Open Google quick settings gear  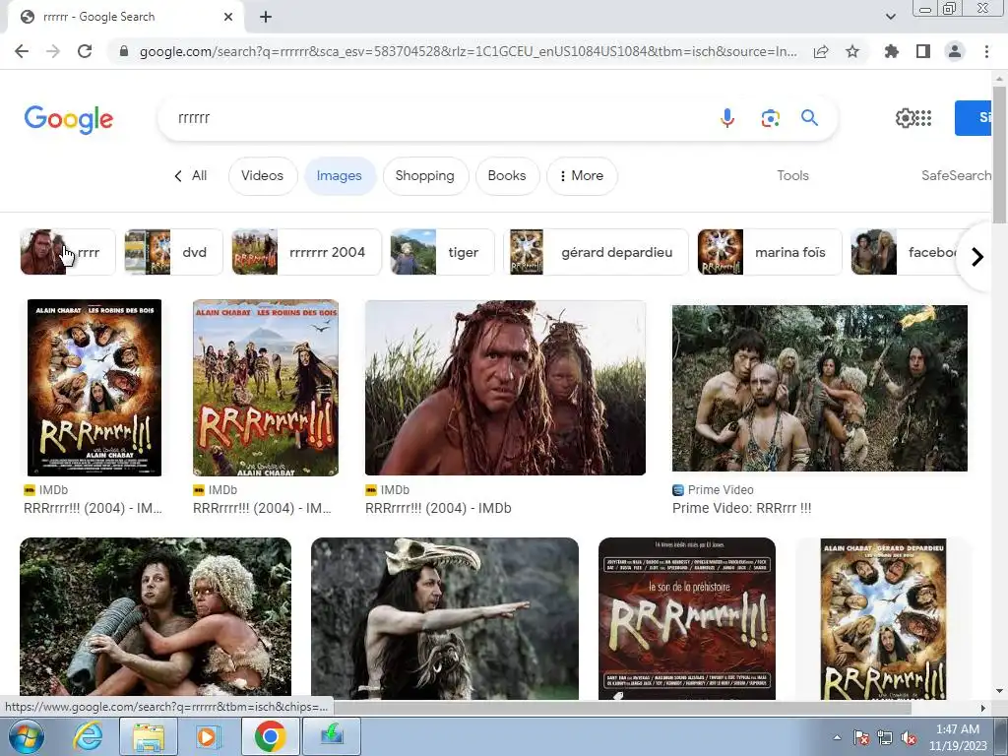coord(905,118)
